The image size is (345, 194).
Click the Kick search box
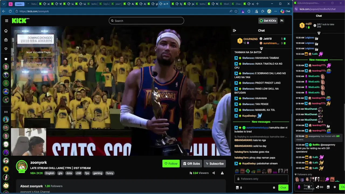point(146,21)
